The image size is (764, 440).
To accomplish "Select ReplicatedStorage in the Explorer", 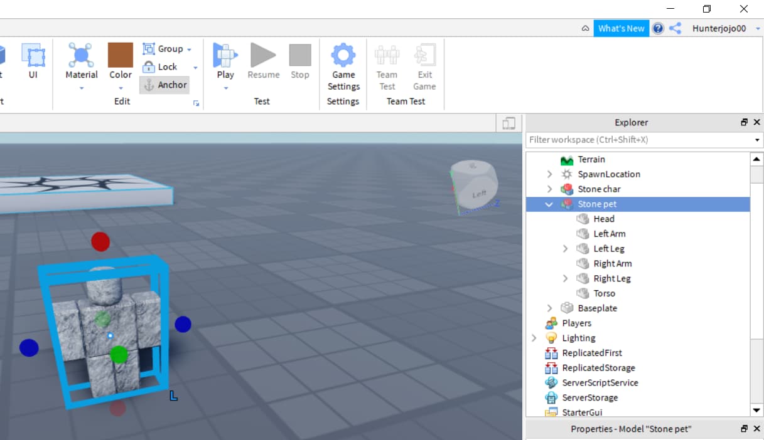I will coord(598,368).
